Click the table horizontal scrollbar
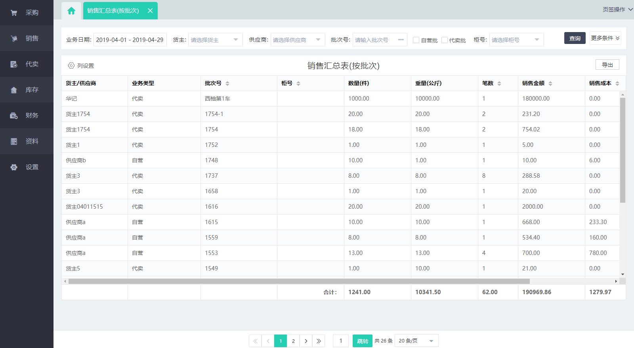This screenshot has height=348, width=634. (x=299, y=281)
